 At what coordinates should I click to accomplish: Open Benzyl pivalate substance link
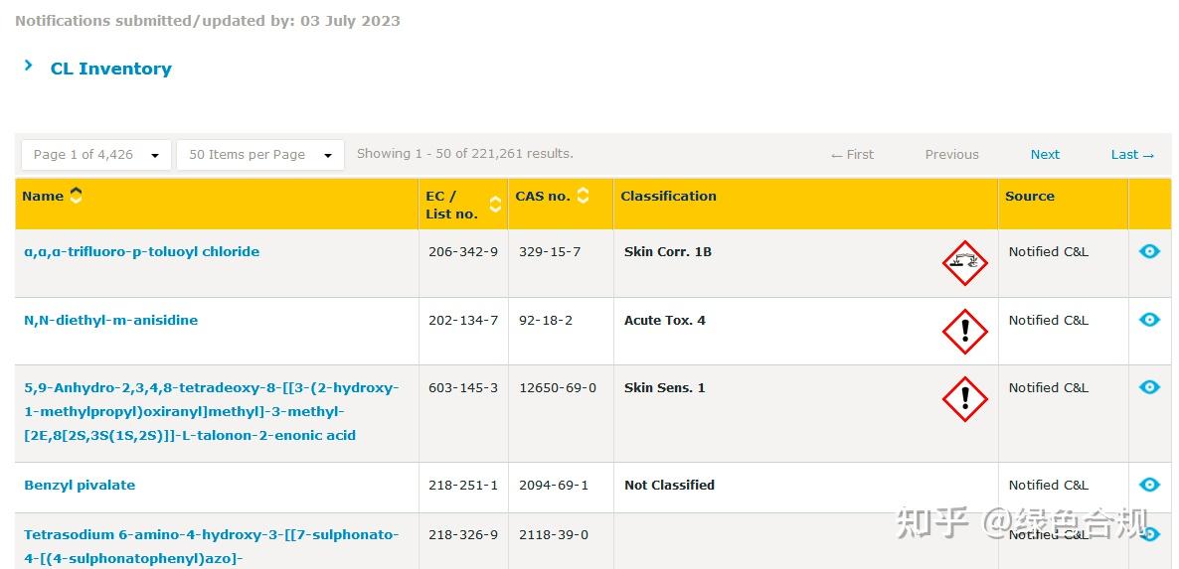(80, 485)
